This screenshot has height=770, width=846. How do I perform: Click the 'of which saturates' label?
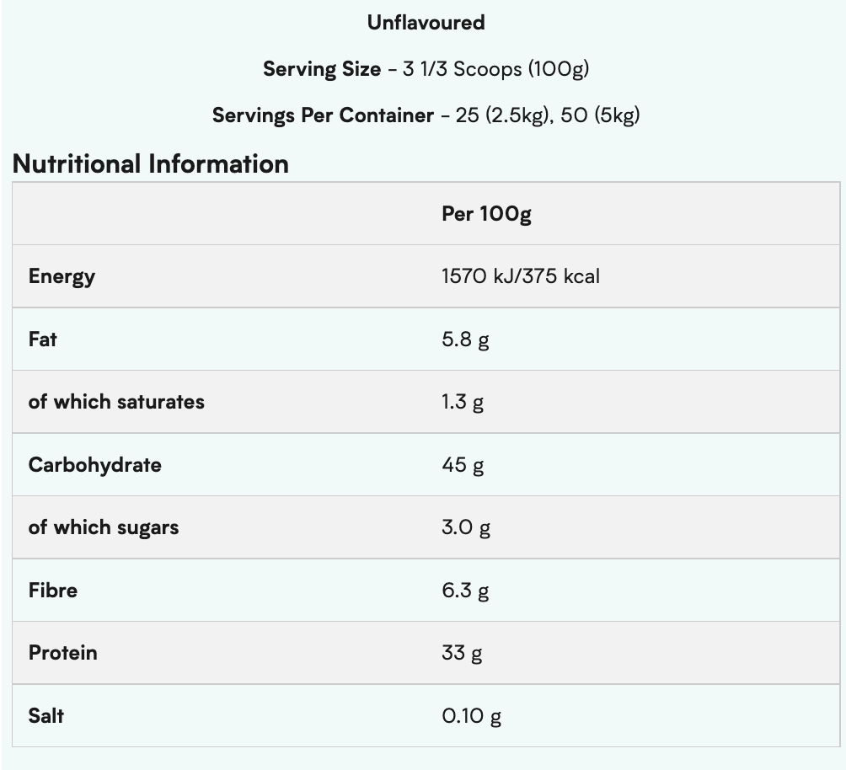(x=116, y=402)
